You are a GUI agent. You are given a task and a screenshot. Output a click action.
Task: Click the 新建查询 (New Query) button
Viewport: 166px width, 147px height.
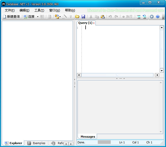(x=11, y=17)
